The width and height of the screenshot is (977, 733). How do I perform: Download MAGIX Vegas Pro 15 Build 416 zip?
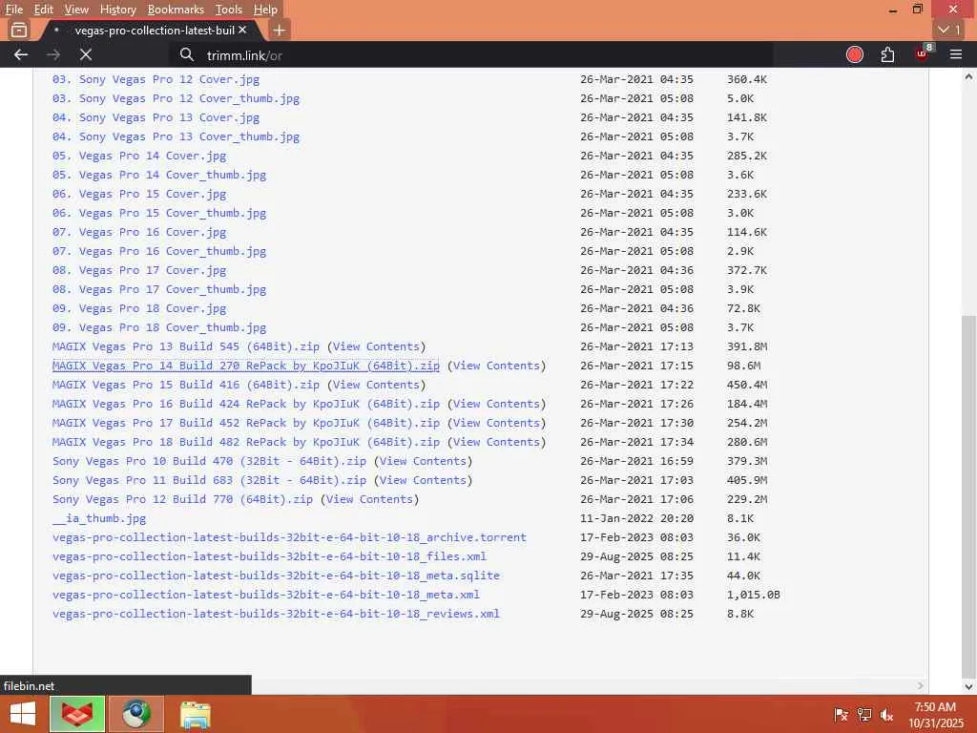[x=186, y=385]
